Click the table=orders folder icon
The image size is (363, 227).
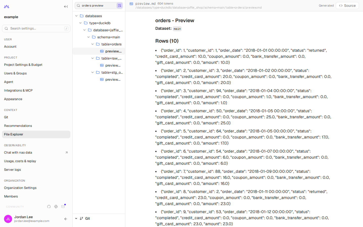98,44
